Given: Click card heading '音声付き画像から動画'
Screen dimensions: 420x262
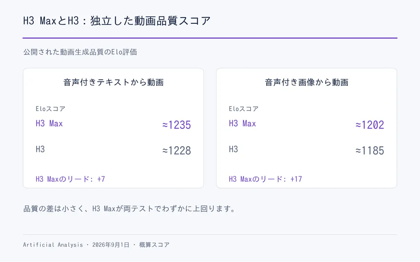Looking at the screenshot, I should pyautogui.click(x=306, y=82).
